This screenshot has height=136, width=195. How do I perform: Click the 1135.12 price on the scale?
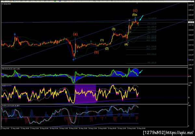[191, 10]
